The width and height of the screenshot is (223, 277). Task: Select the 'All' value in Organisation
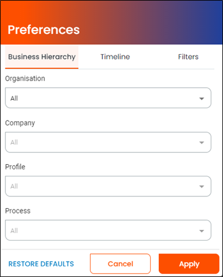14,98
